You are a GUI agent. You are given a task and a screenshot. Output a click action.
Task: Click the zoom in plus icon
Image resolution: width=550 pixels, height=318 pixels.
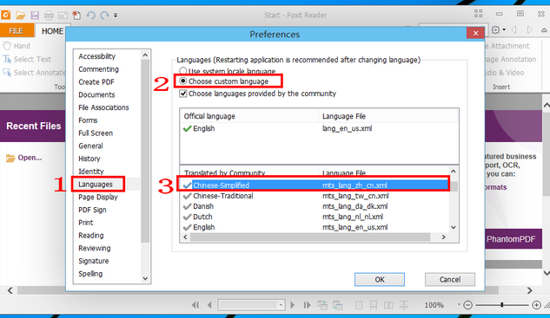point(536,305)
